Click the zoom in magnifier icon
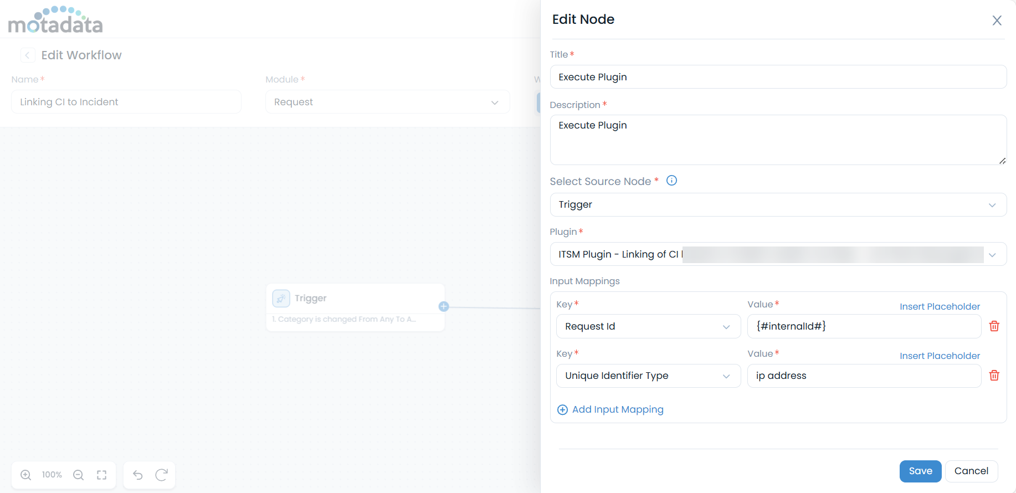The width and height of the screenshot is (1016, 493). [x=25, y=475]
